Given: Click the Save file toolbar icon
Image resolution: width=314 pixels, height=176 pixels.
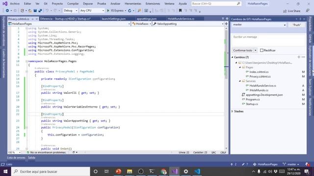Looking at the screenshot, I should 35,11.
